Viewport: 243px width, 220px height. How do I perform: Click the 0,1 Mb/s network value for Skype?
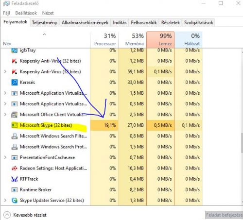[191, 125]
